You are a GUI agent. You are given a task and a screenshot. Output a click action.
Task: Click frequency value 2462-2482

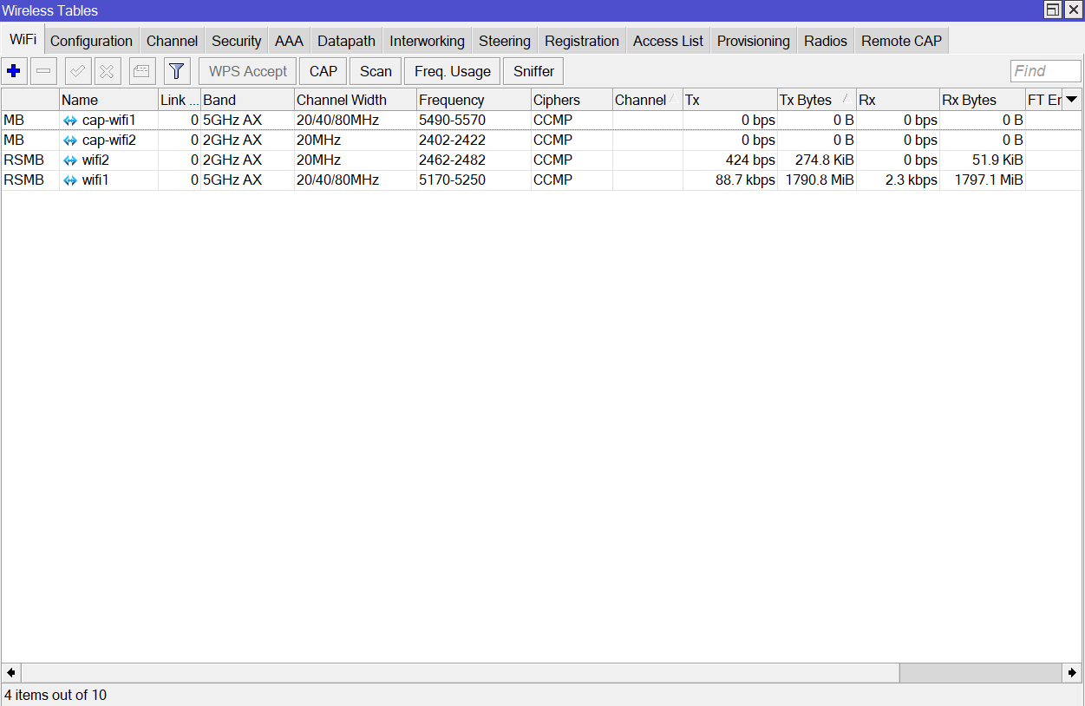pyautogui.click(x=452, y=160)
